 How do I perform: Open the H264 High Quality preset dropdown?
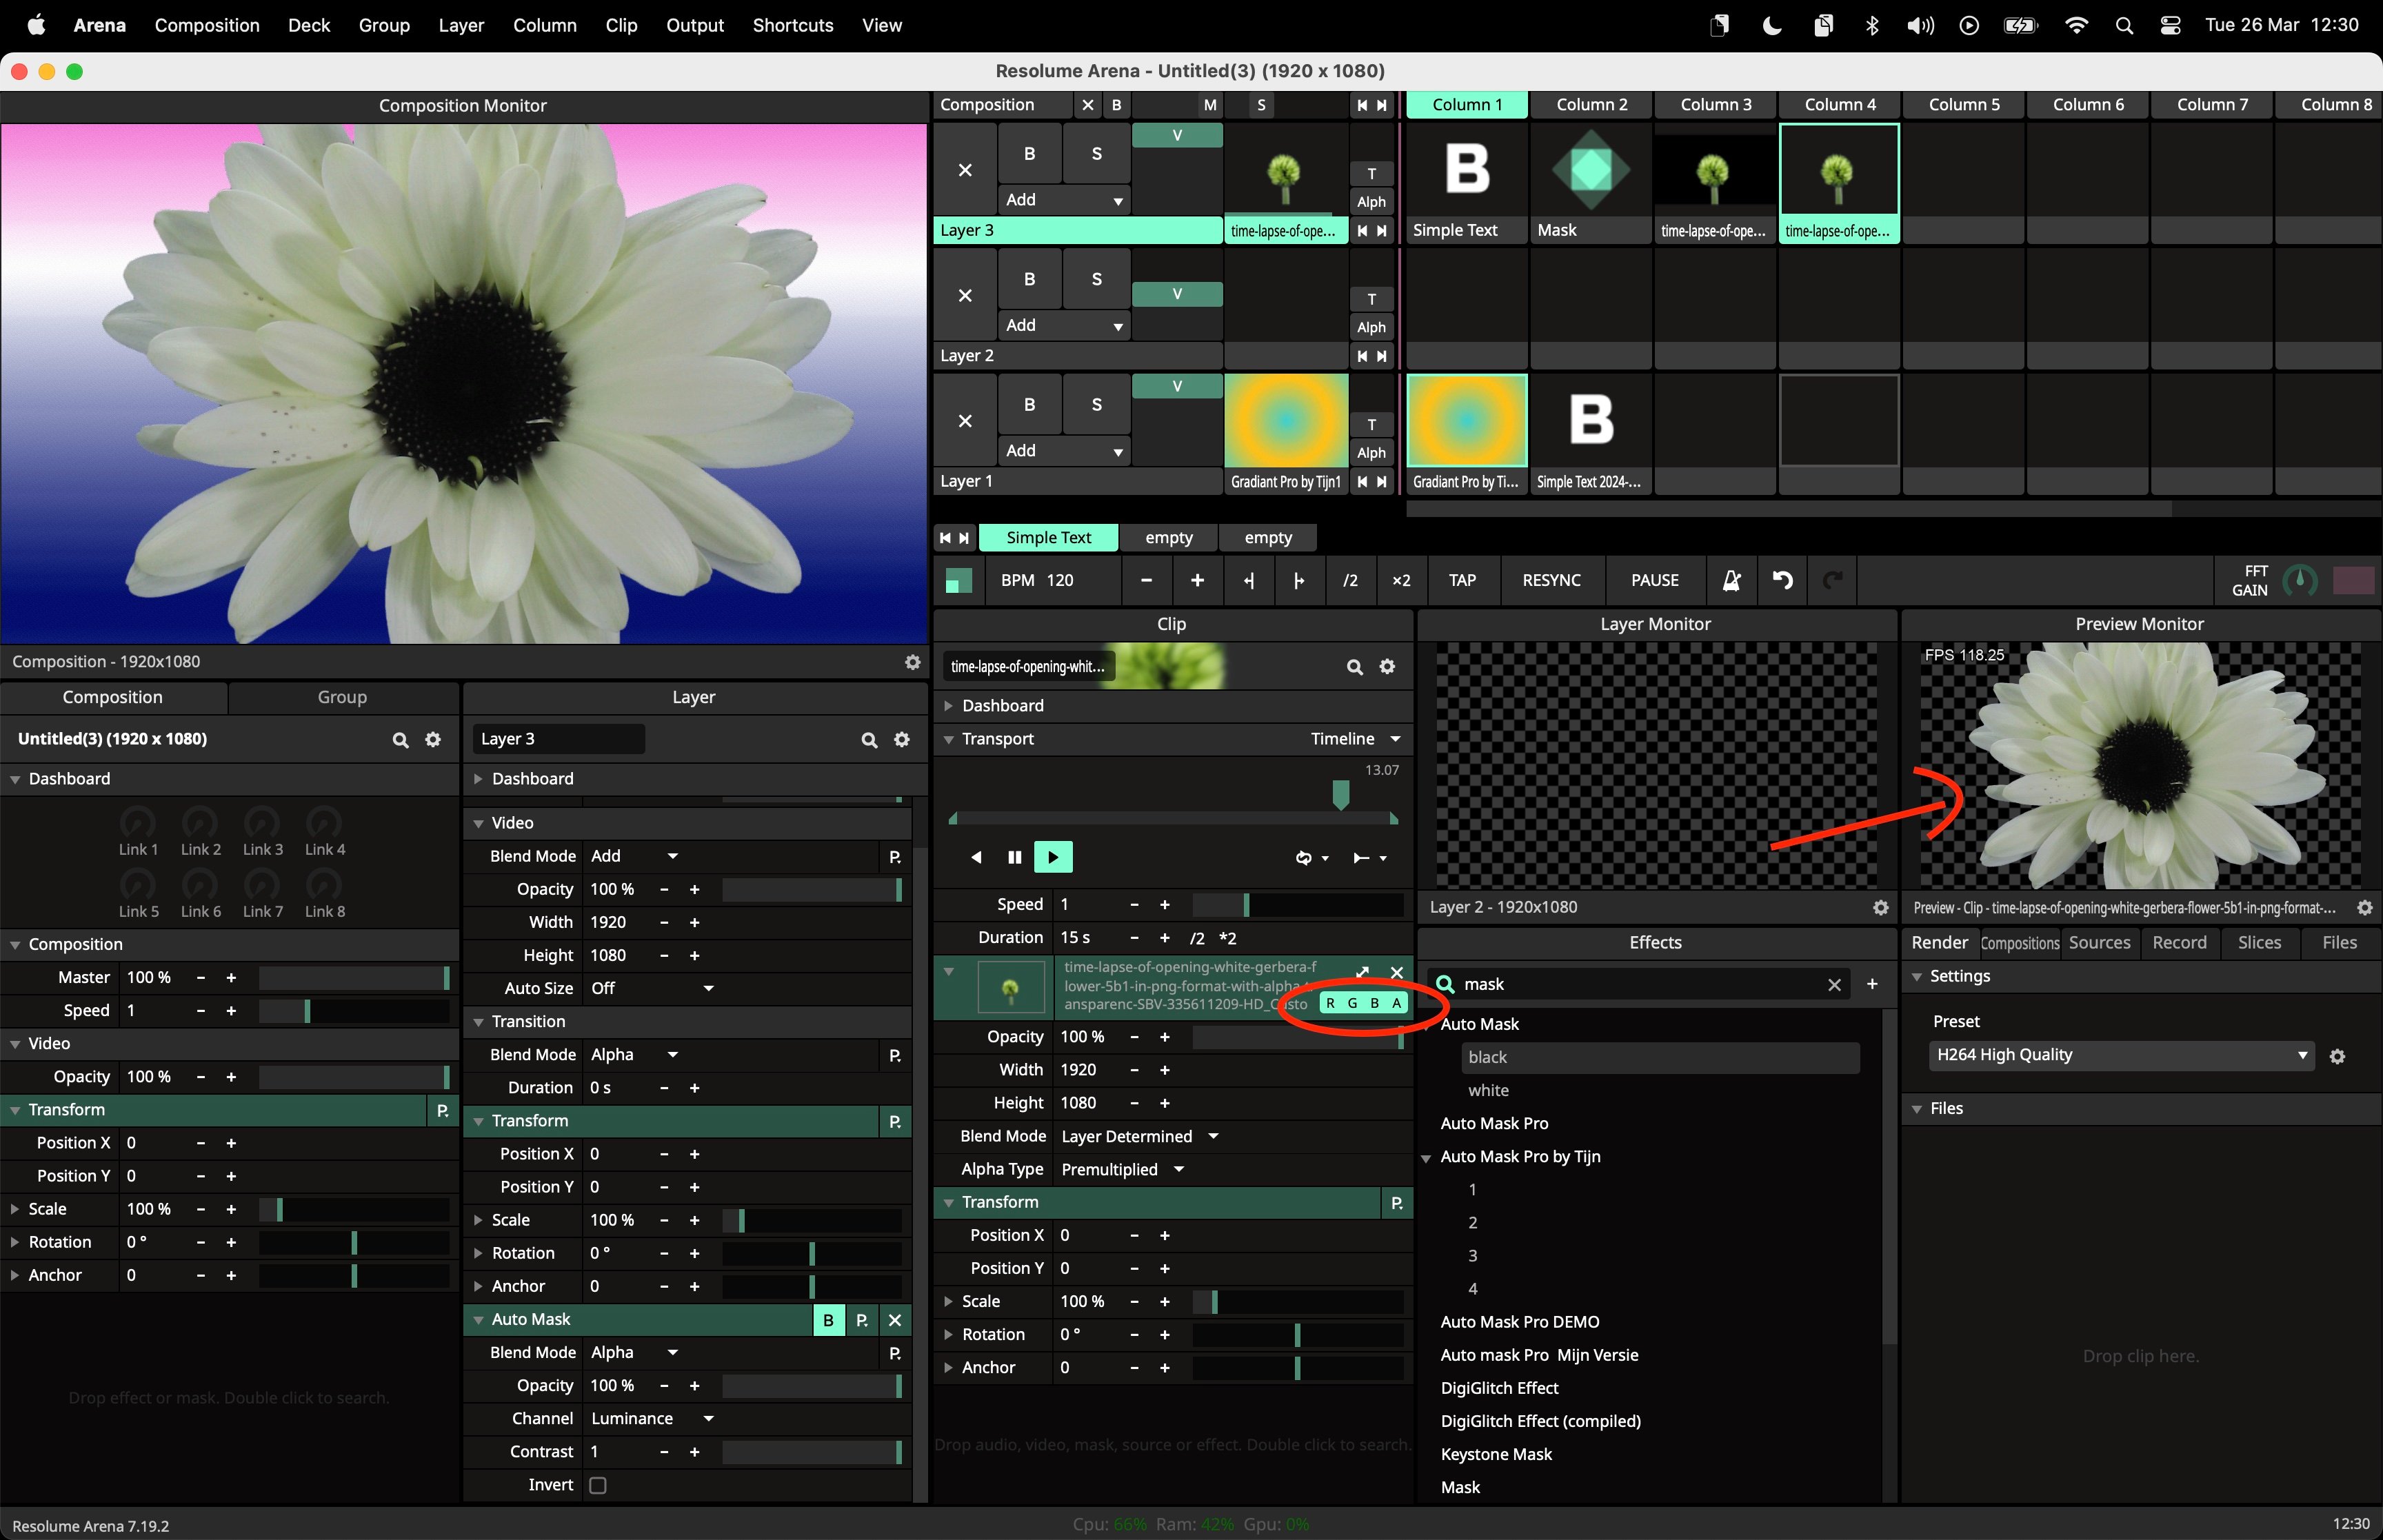tap(2120, 1055)
